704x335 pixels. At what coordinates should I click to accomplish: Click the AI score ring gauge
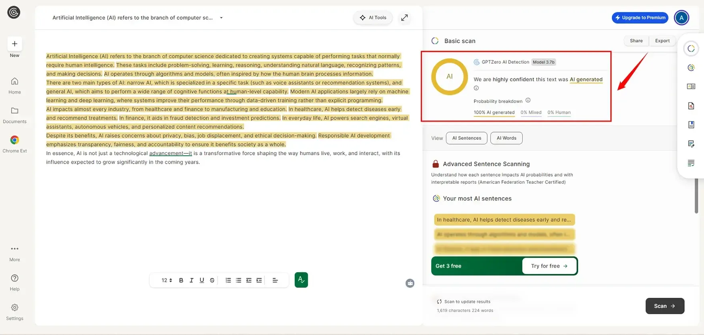click(x=449, y=76)
